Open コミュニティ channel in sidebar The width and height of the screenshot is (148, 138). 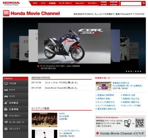click(x=16, y=129)
